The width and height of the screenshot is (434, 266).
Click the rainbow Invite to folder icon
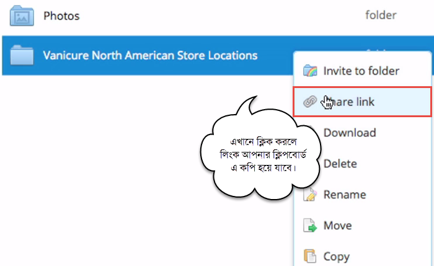click(x=310, y=71)
